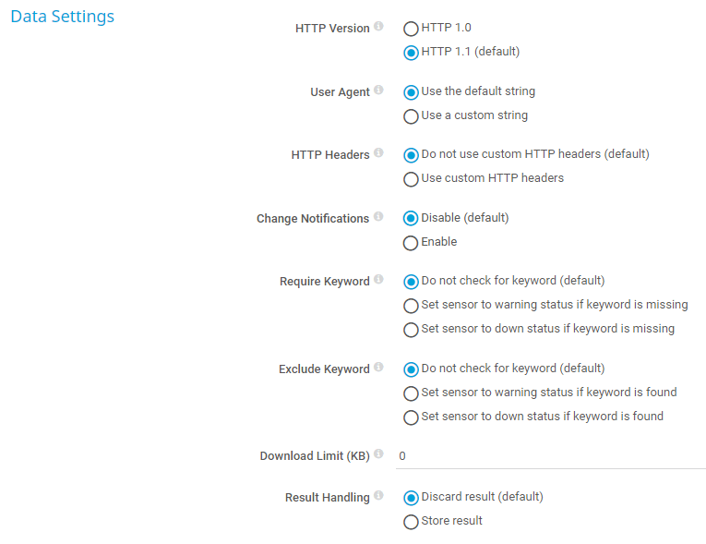Click the info icon beside HTTP Version
Image resolution: width=706 pixels, height=544 pixels.
tap(379, 28)
